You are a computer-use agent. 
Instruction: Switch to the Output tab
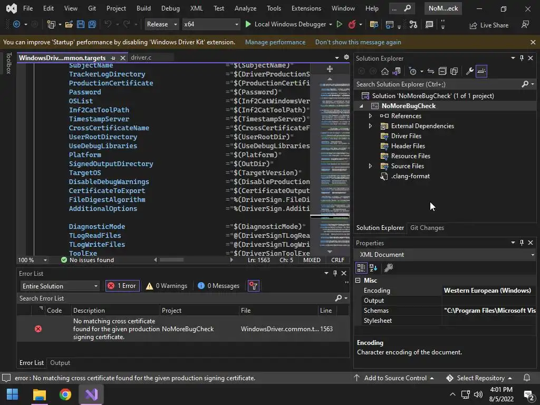60,363
